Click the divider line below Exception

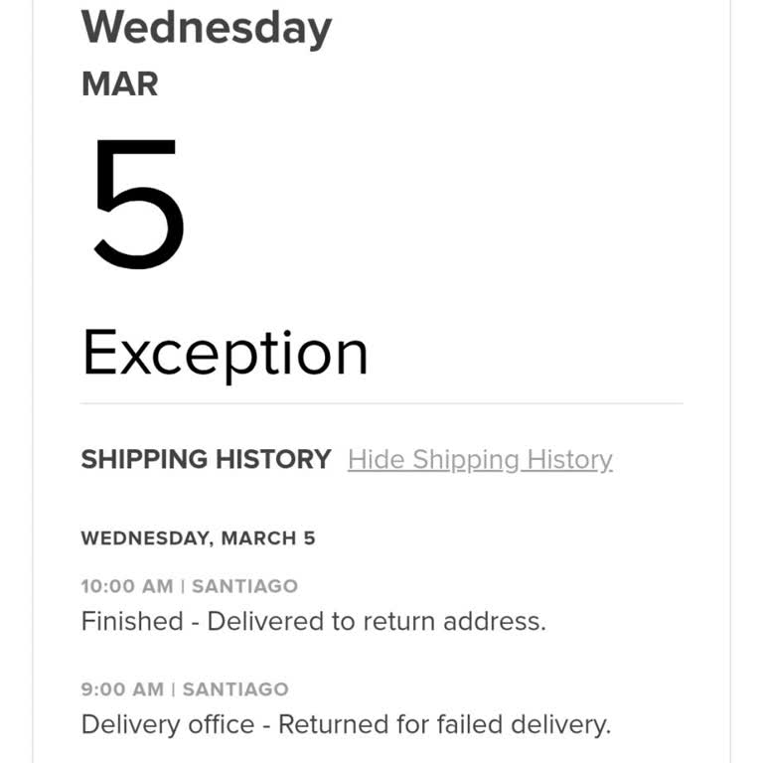[x=381, y=403]
